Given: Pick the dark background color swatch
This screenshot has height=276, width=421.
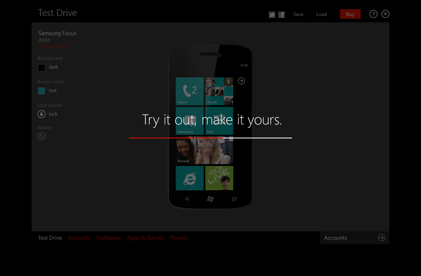Looking at the screenshot, I should [42, 67].
